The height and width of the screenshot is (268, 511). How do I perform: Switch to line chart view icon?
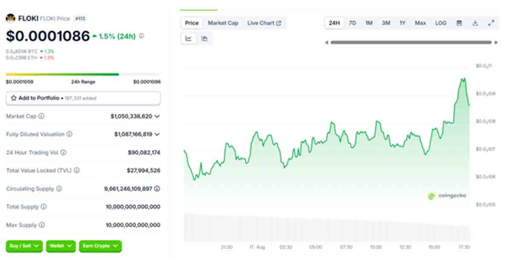(x=189, y=38)
